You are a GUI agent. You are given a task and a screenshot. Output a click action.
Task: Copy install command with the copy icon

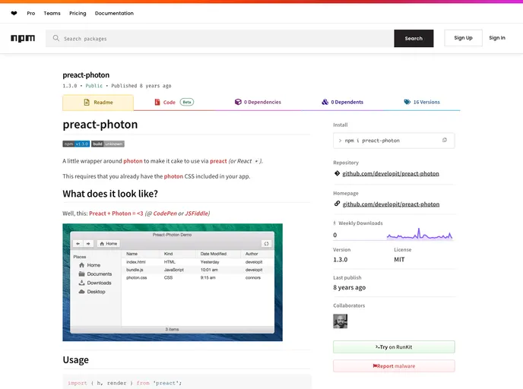click(445, 140)
